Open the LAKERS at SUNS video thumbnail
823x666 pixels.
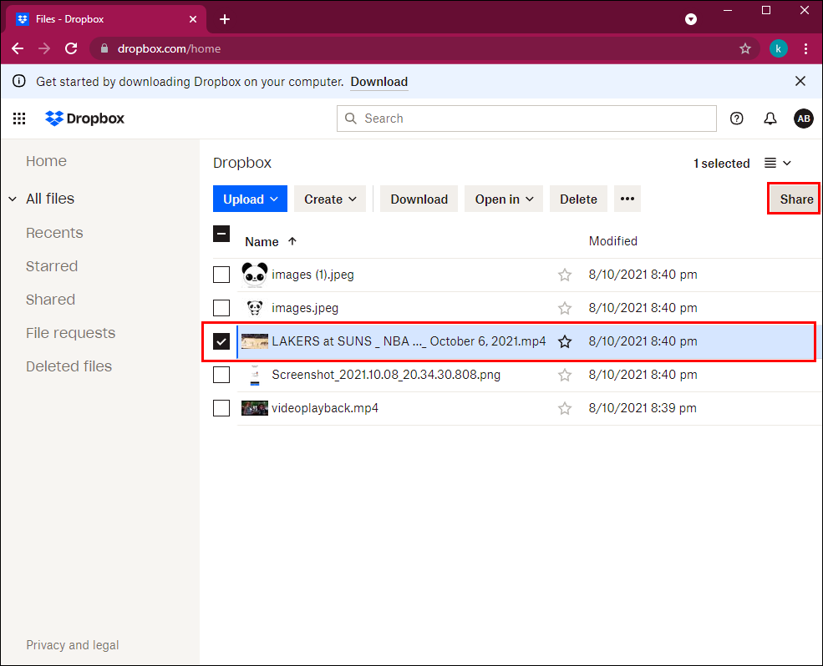255,341
